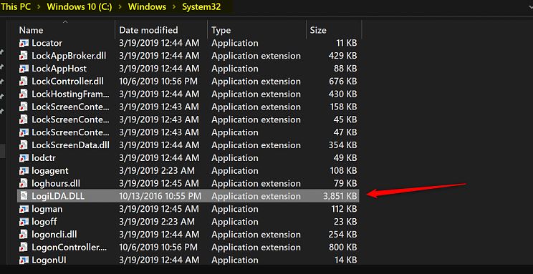This screenshot has width=533, height=274.
Task: Navigate to Windows folder in breadcrumb
Action: point(147,7)
